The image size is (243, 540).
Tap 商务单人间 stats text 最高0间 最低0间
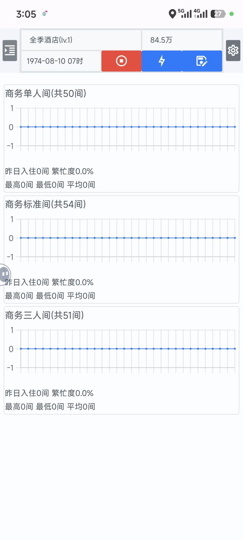[50, 185]
